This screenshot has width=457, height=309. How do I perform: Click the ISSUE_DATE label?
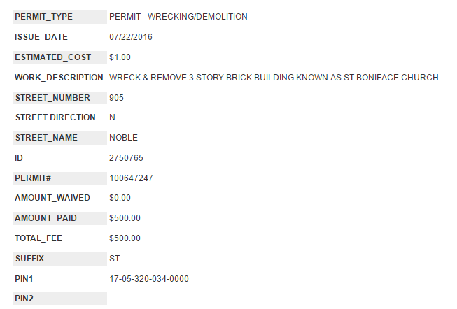tap(41, 36)
